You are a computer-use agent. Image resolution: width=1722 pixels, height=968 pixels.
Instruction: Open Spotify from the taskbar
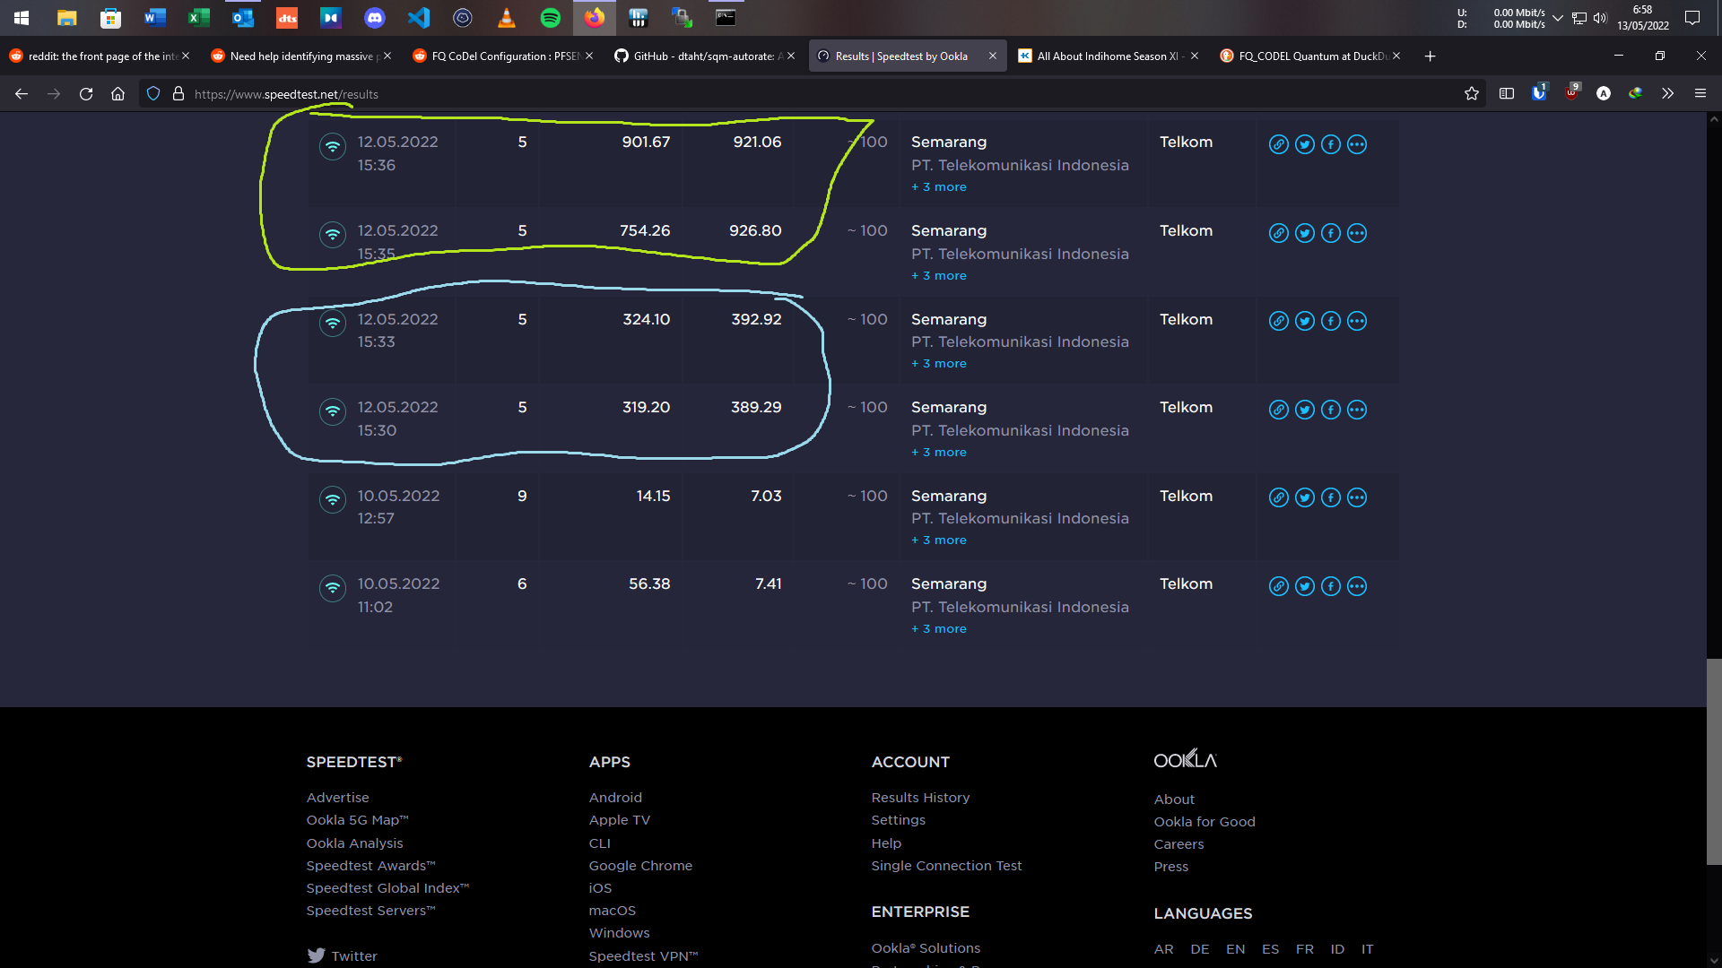551,17
